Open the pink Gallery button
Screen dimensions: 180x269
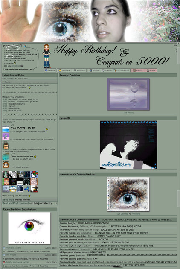[138, 70]
